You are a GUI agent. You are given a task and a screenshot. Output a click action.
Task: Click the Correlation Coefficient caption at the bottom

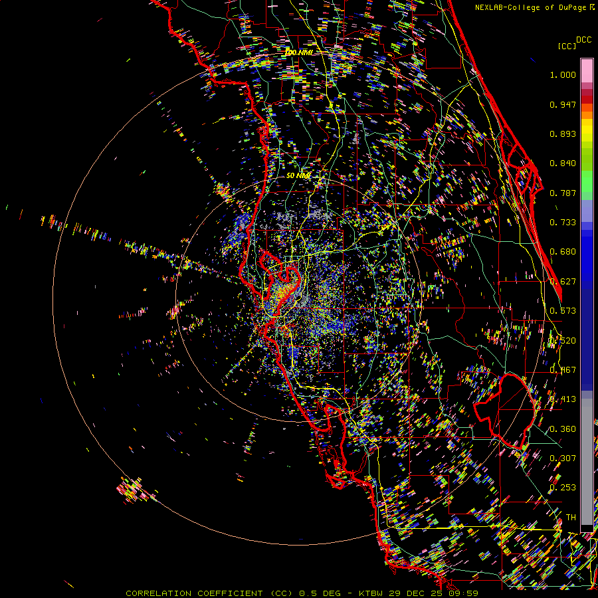302,593
